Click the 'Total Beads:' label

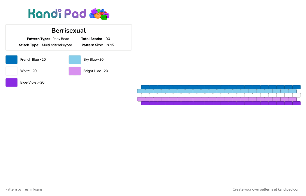91,39
